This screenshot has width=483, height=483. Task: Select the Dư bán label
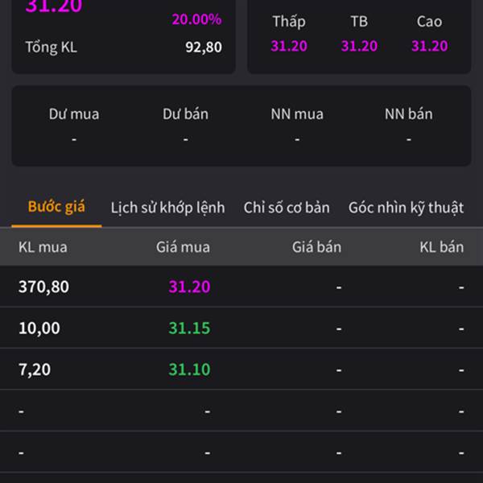click(x=185, y=114)
